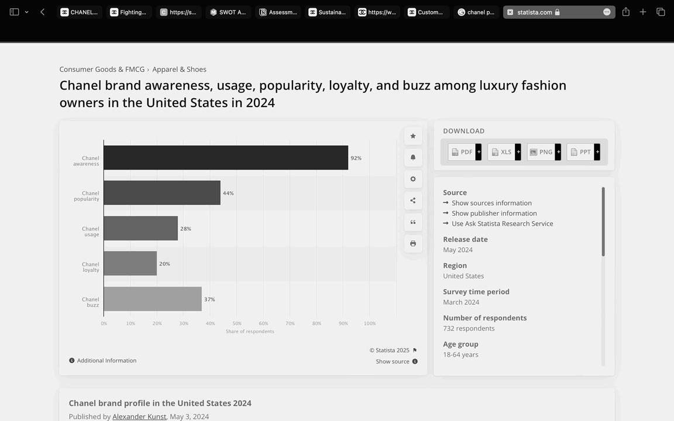The height and width of the screenshot is (421, 674).
Task: Open a new tab with plus icon
Action: (x=642, y=12)
